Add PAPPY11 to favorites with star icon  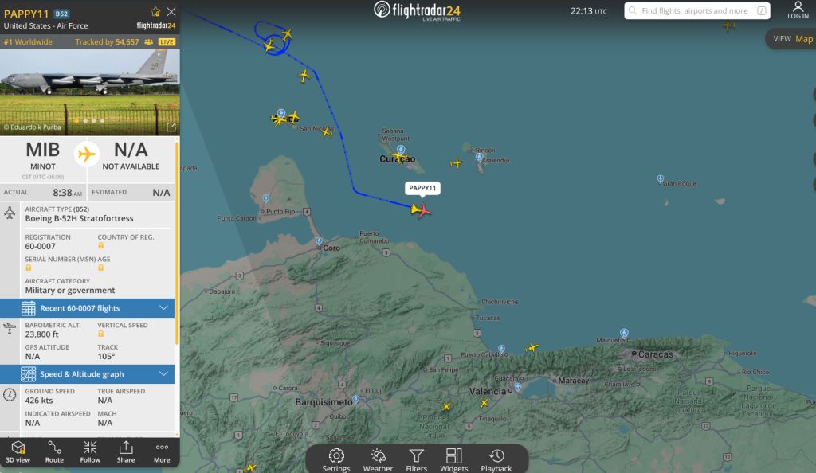pyautogui.click(x=155, y=12)
